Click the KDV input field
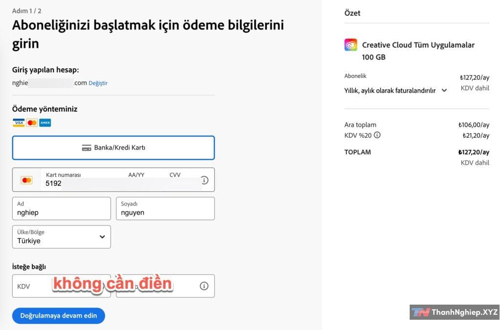 point(62,286)
